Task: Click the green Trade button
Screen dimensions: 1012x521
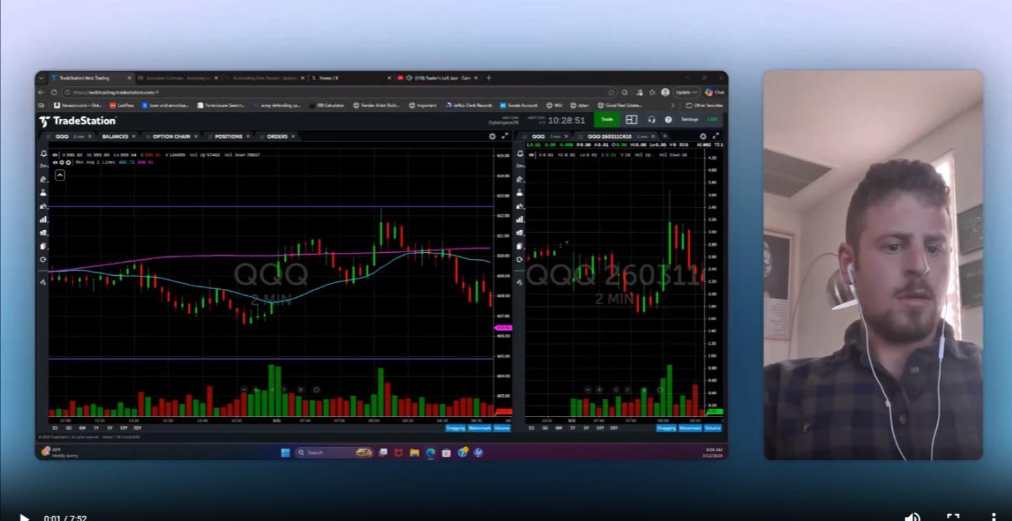Action: [607, 119]
